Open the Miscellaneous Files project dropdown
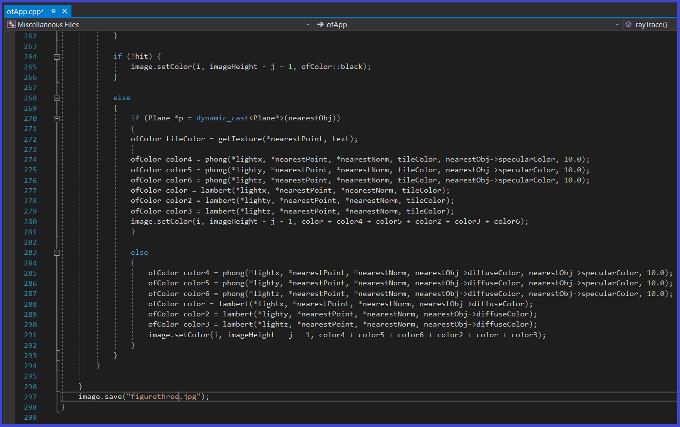Viewport: 680px width, 427px height. click(308, 25)
